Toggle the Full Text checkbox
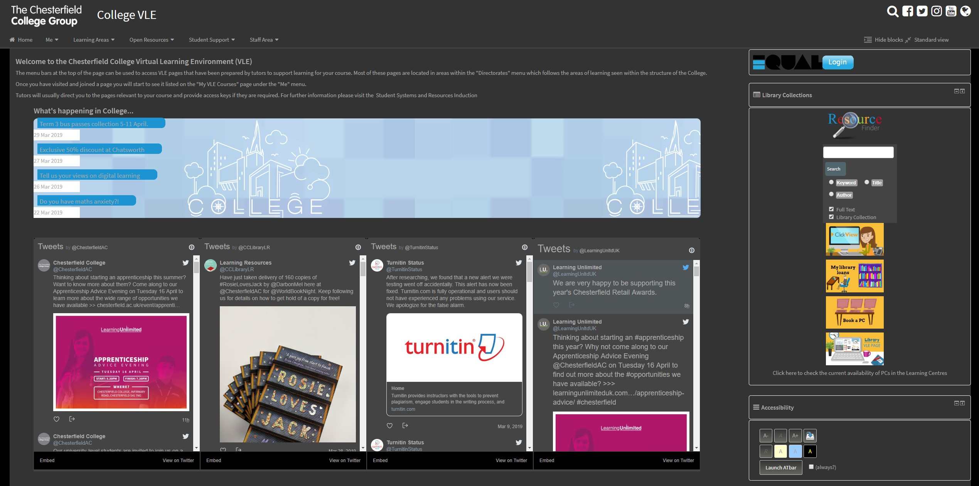 click(831, 209)
